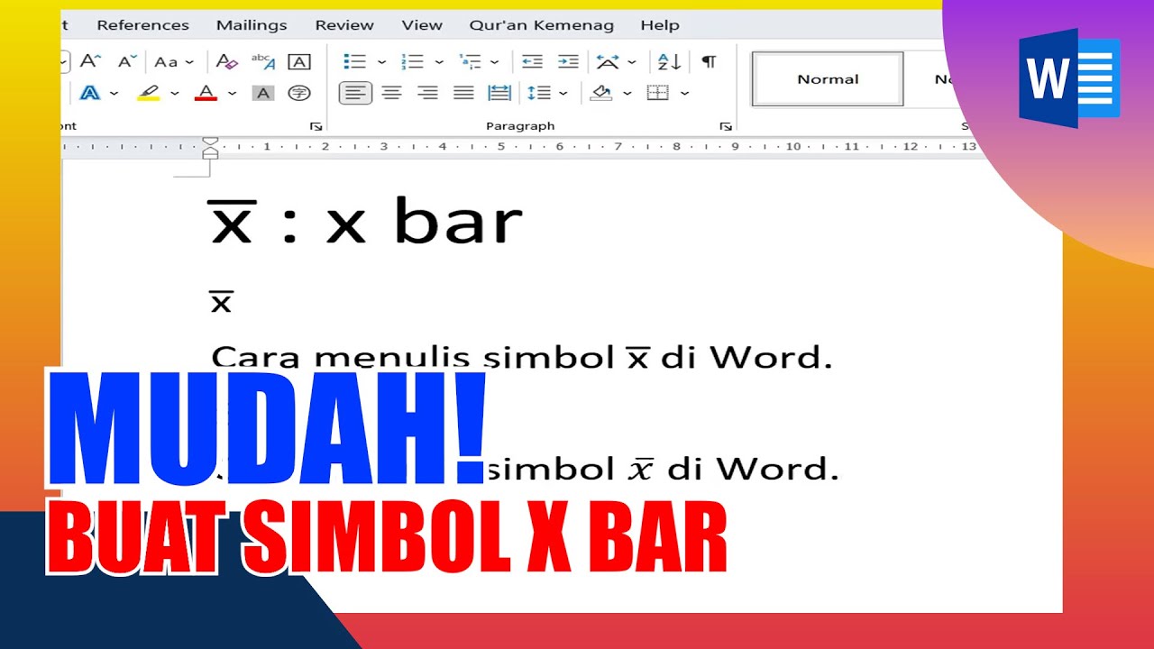
Task: Click the Phonetic Guide abc icon
Action: pyautogui.click(x=263, y=61)
